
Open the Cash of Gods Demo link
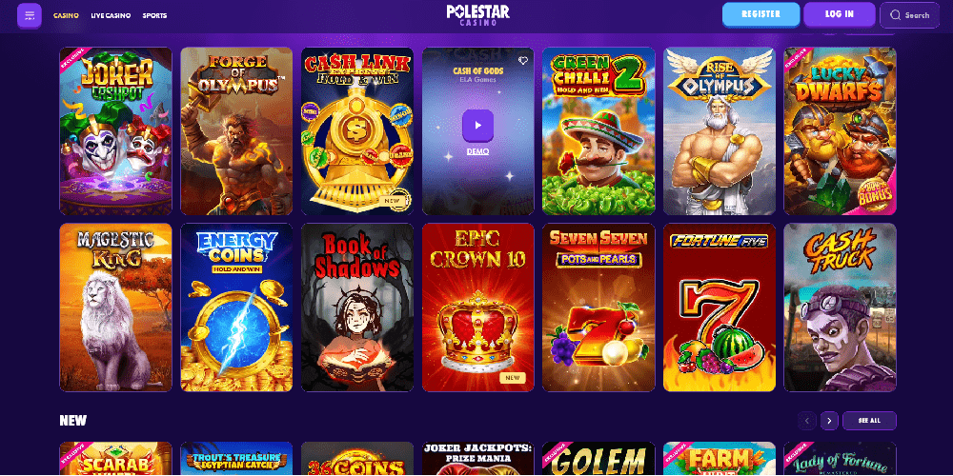click(x=477, y=151)
